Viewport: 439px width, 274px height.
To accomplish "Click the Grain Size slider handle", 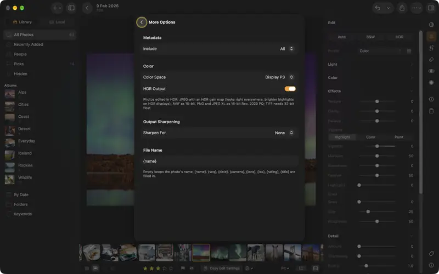I will pyautogui.click(x=368, y=212).
